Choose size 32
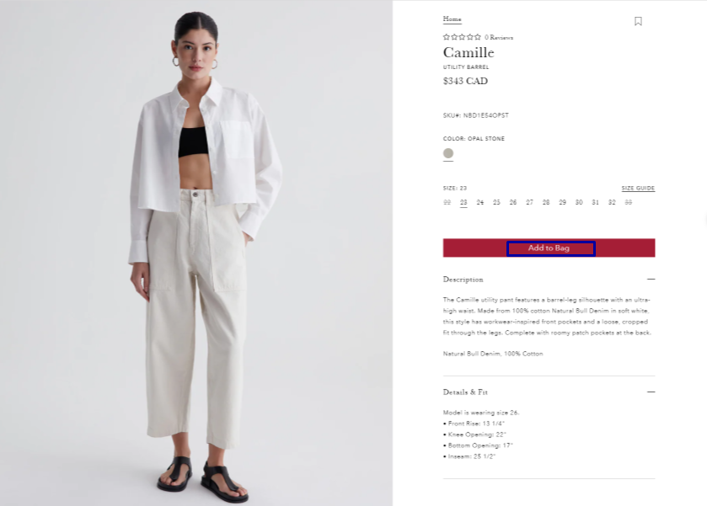This screenshot has width=707, height=506. (612, 202)
